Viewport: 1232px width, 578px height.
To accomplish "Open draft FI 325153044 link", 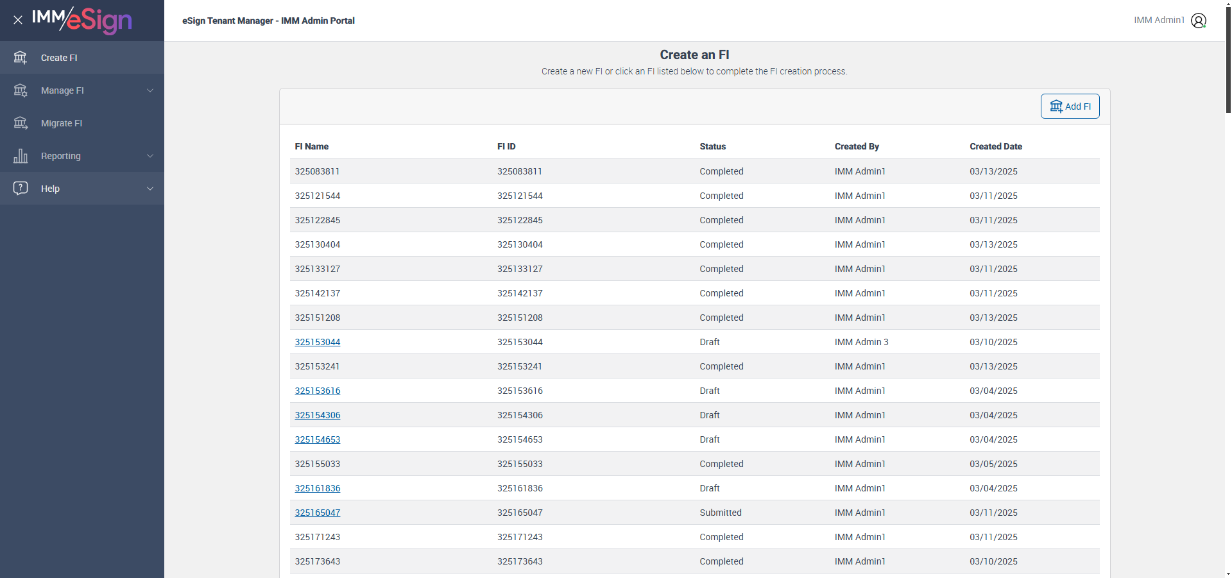I will 318,342.
